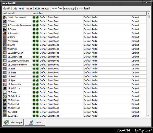153x133 pixels.
Task: Open the ช่องมิดี้ tab
Action: click(7, 9)
